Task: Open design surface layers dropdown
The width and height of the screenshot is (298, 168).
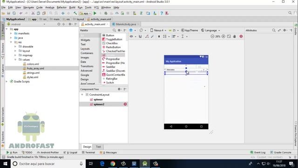Action: (x=132, y=30)
